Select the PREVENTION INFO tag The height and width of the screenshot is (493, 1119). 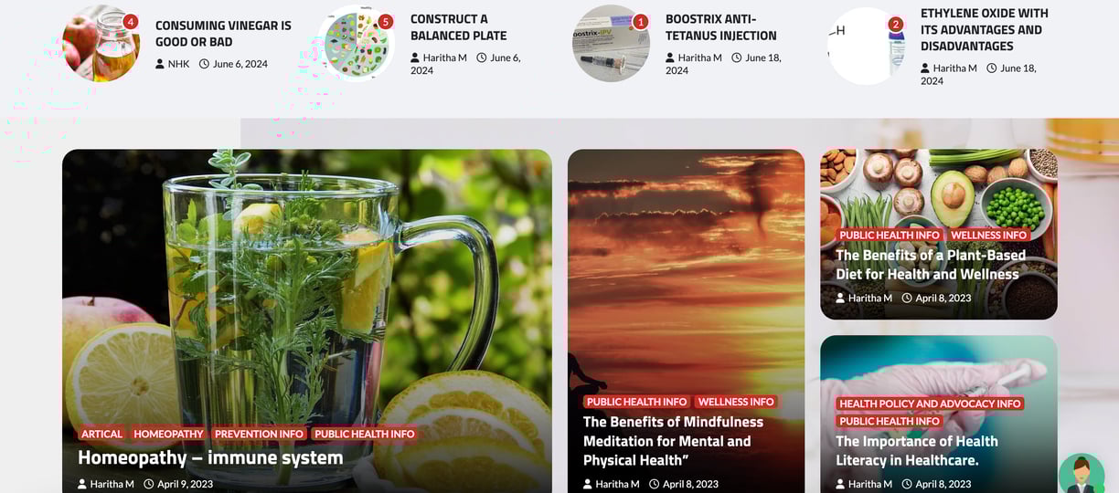click(259, 434)
